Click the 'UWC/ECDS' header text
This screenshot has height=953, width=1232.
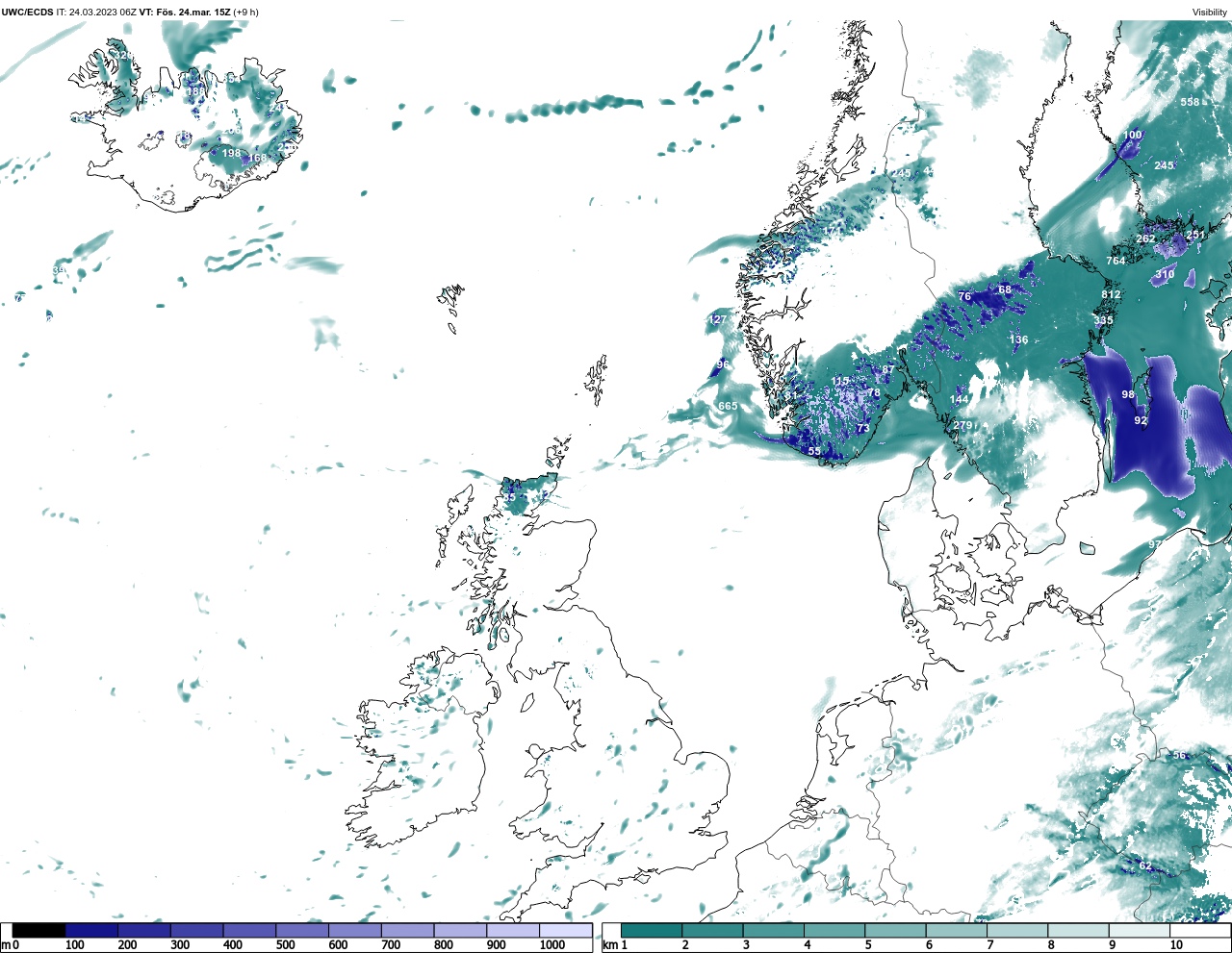(27, 12)
